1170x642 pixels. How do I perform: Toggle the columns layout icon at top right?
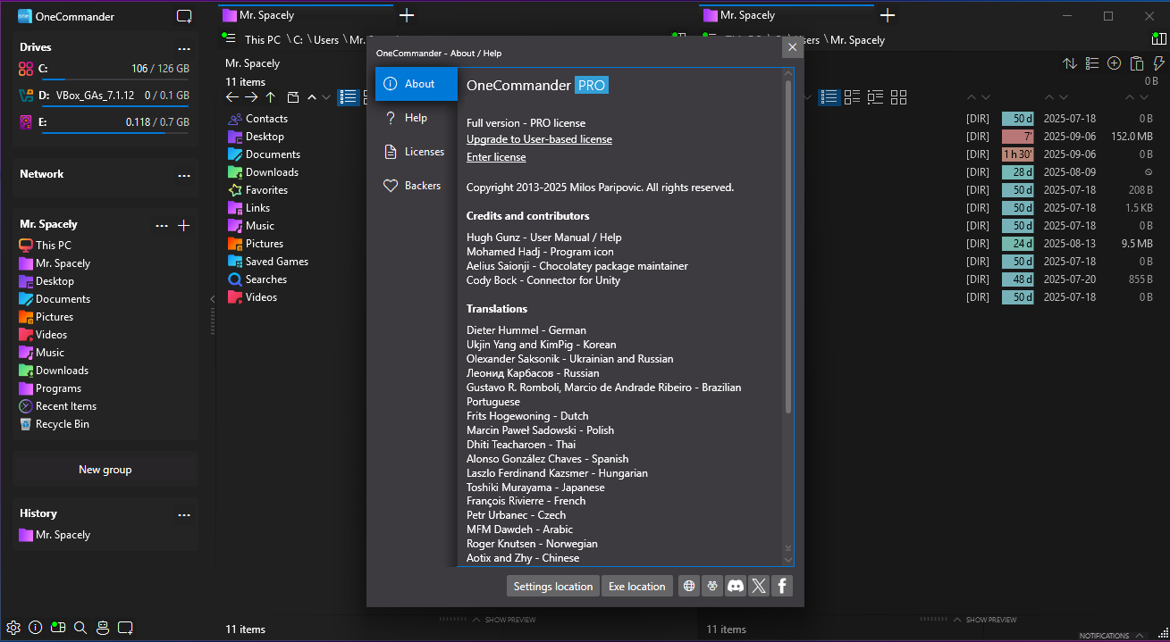pos(1159,39)
